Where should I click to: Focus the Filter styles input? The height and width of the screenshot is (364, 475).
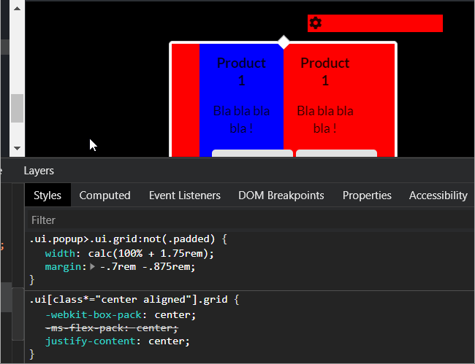pos(251,220)
